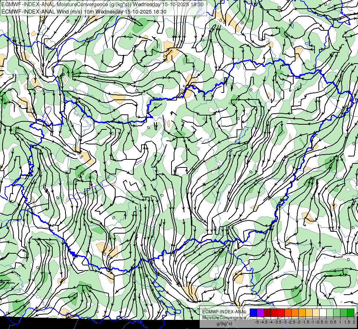
Task: Click the g/(kg*s) unit label in the legend
Action: click(224, 324)
